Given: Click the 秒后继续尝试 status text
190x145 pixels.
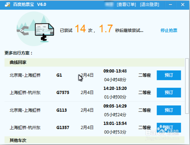Looking at the screenshot, I should click(129, 30).
